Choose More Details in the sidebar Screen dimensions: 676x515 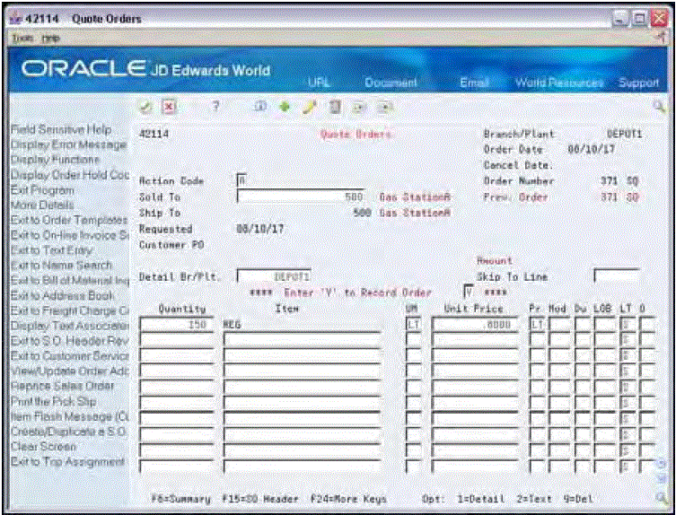pyautogui.click(x=42, y=205)
